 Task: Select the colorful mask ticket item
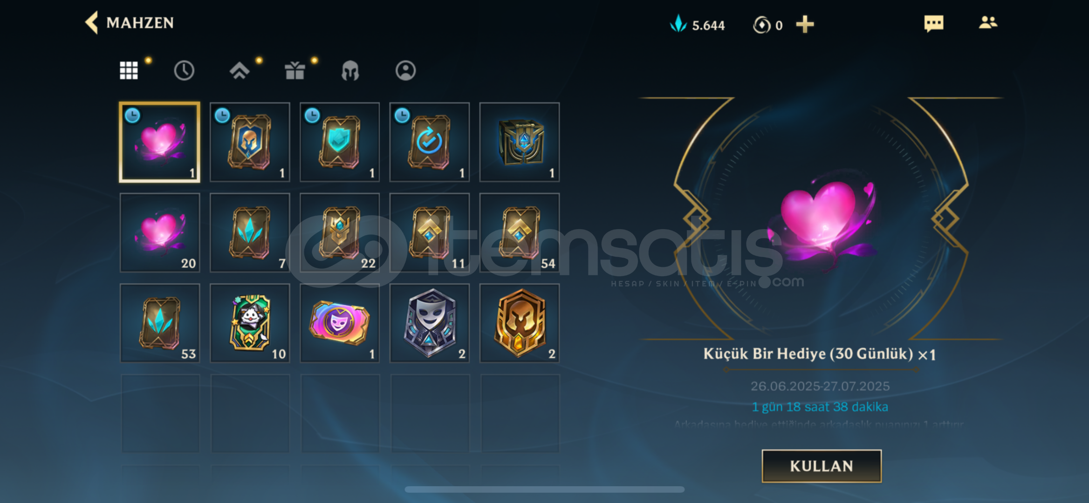(x=340, y=323)
